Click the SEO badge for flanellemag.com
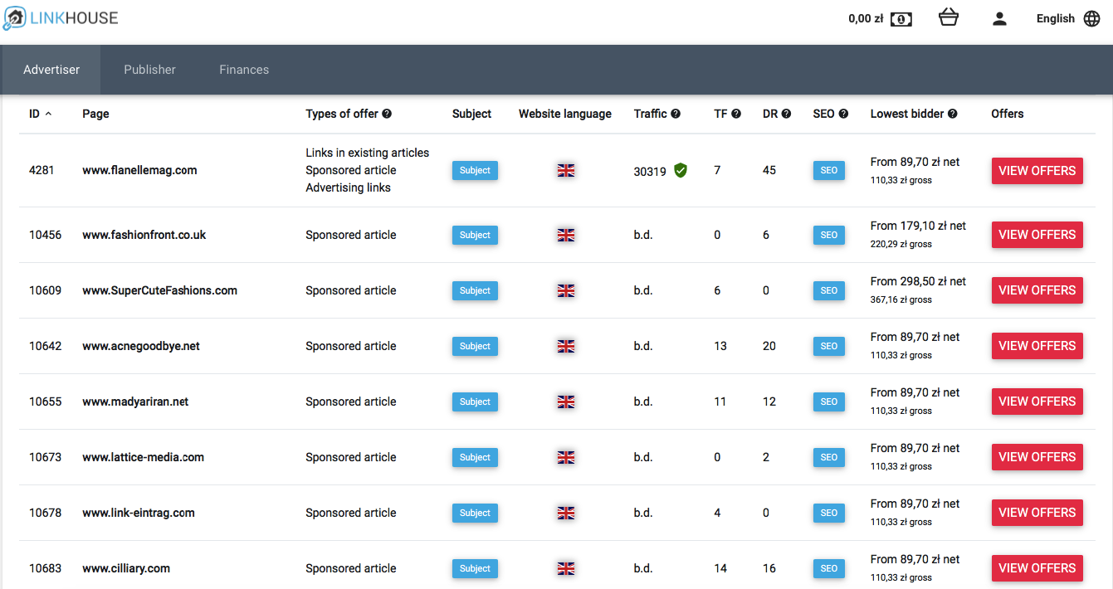The width and height of the screenshot is (1113, 589). tap(829, 171)
